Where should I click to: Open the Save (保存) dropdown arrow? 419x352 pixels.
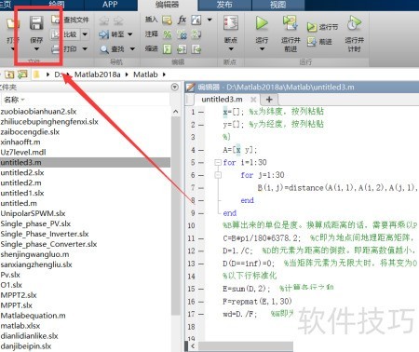coord(36,48)
